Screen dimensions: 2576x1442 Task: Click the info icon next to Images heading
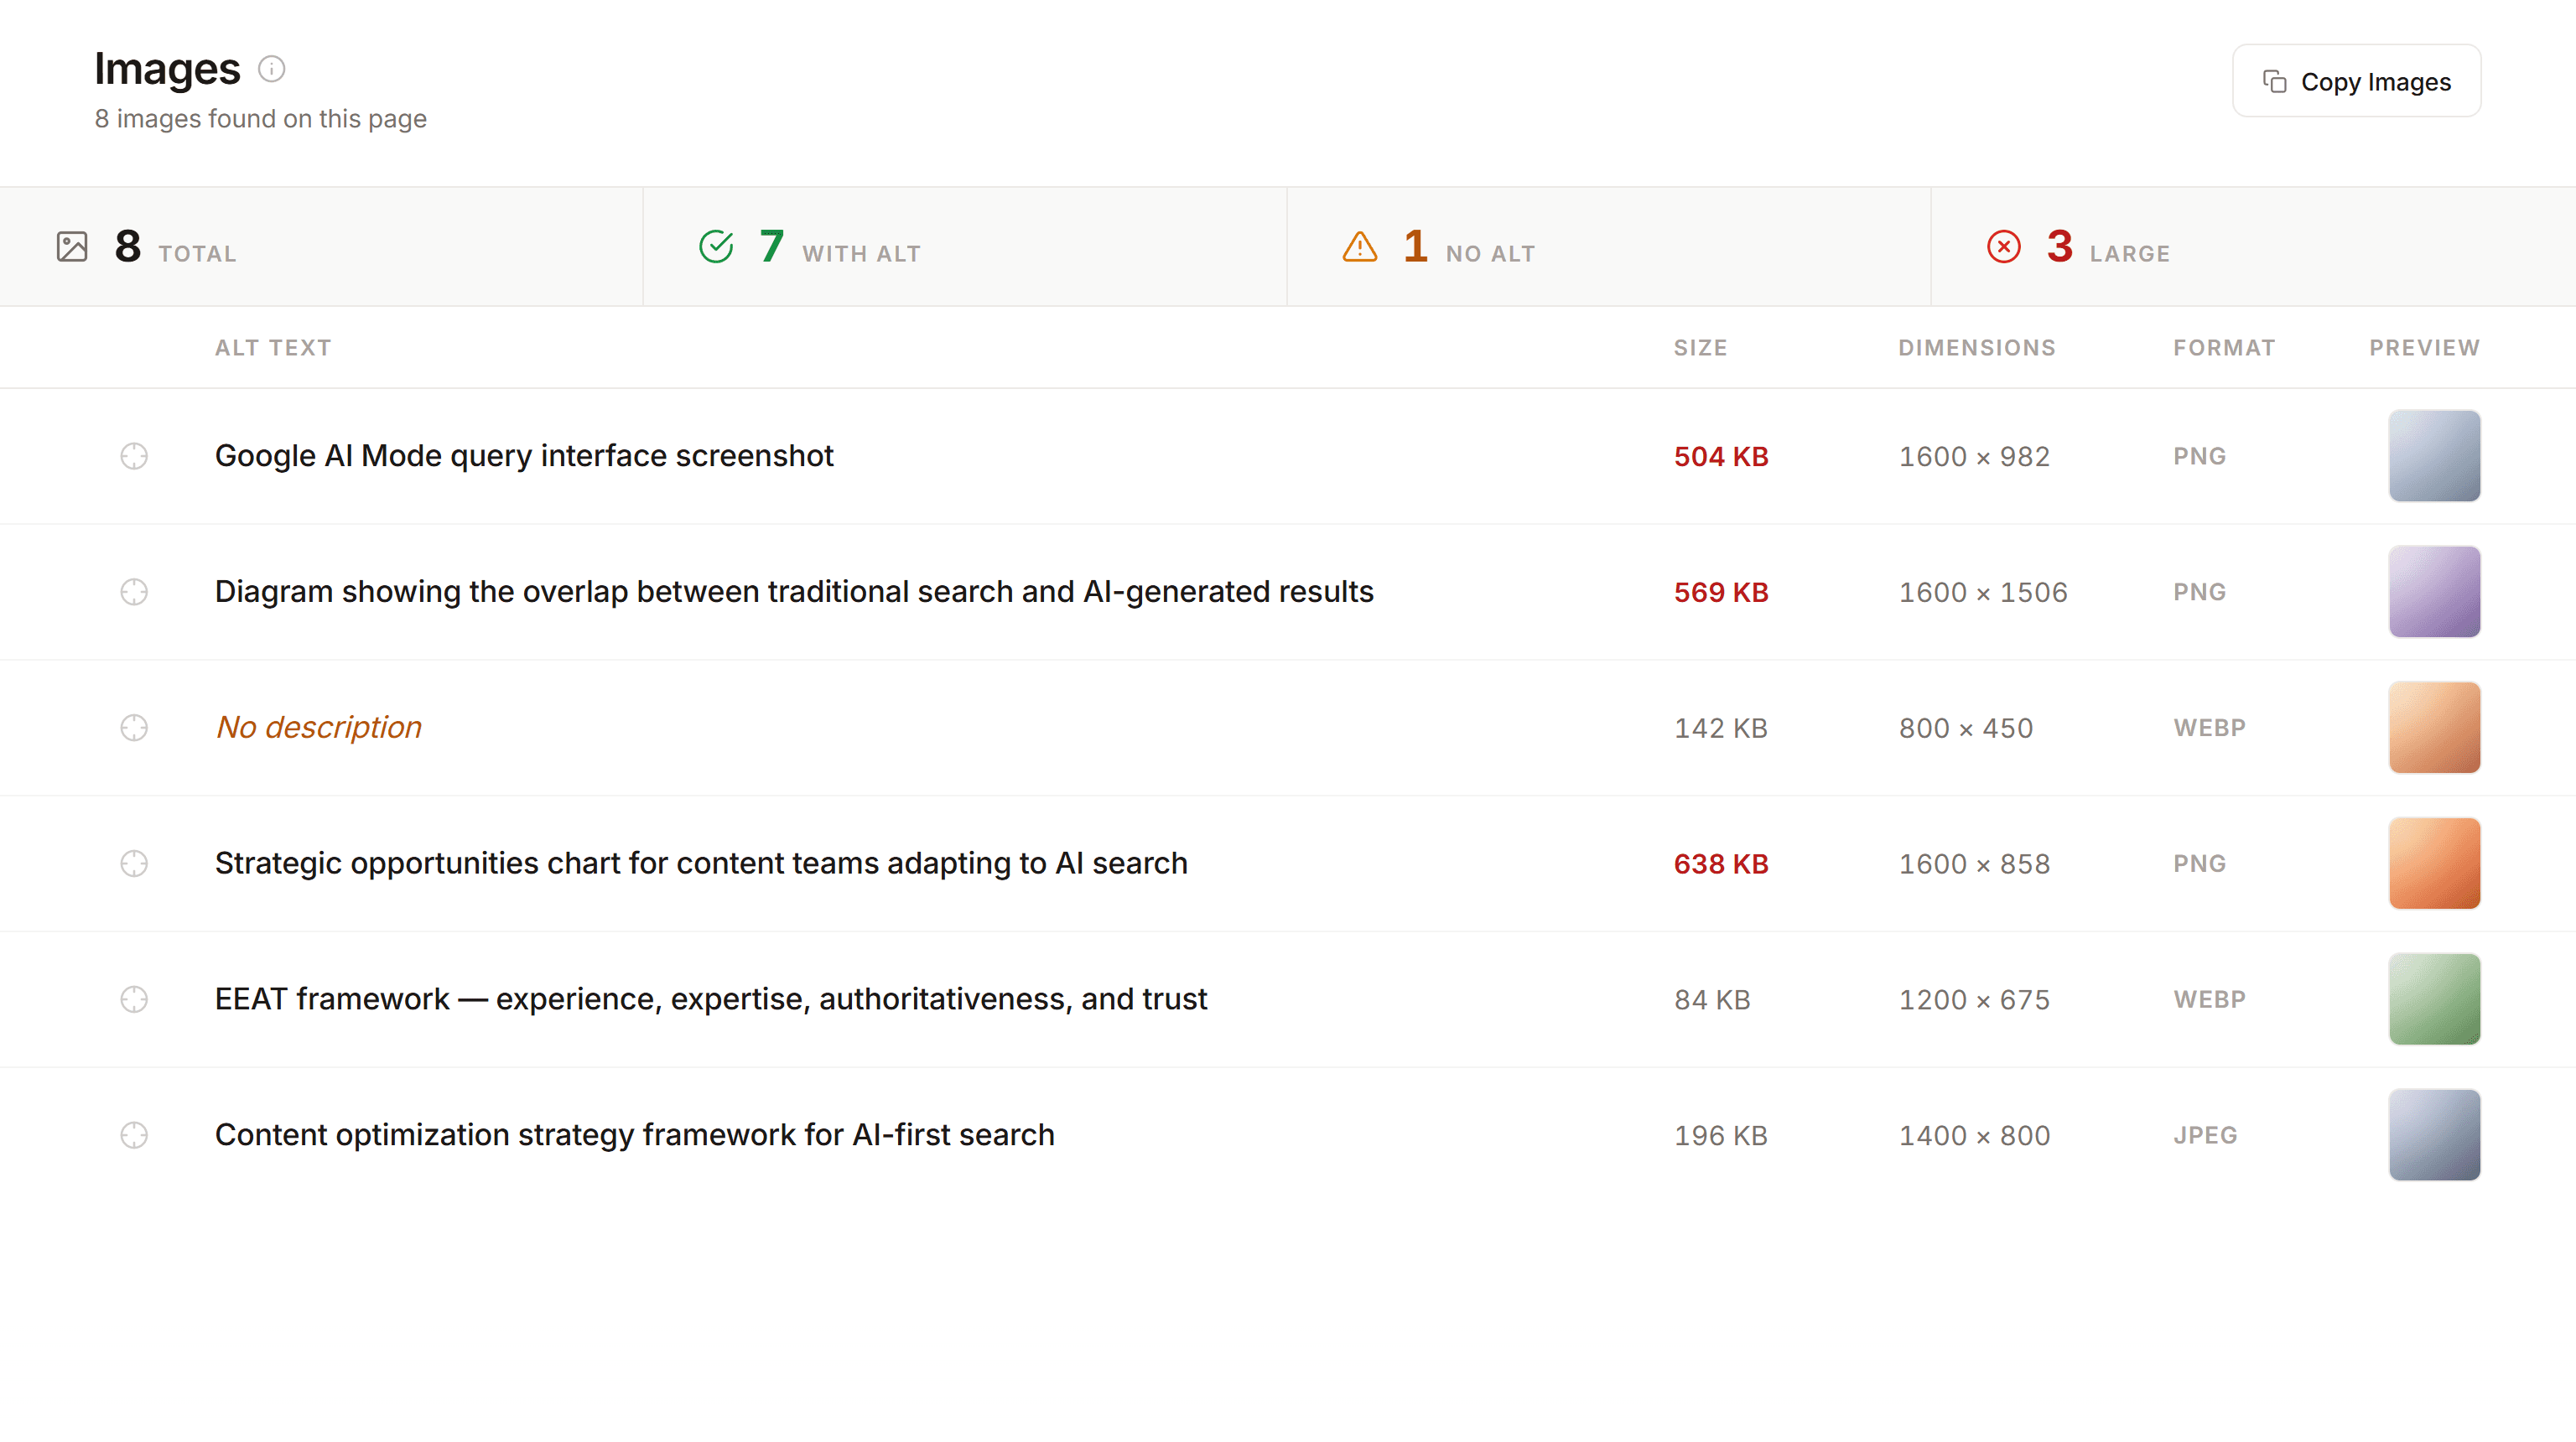pos(271,69)
